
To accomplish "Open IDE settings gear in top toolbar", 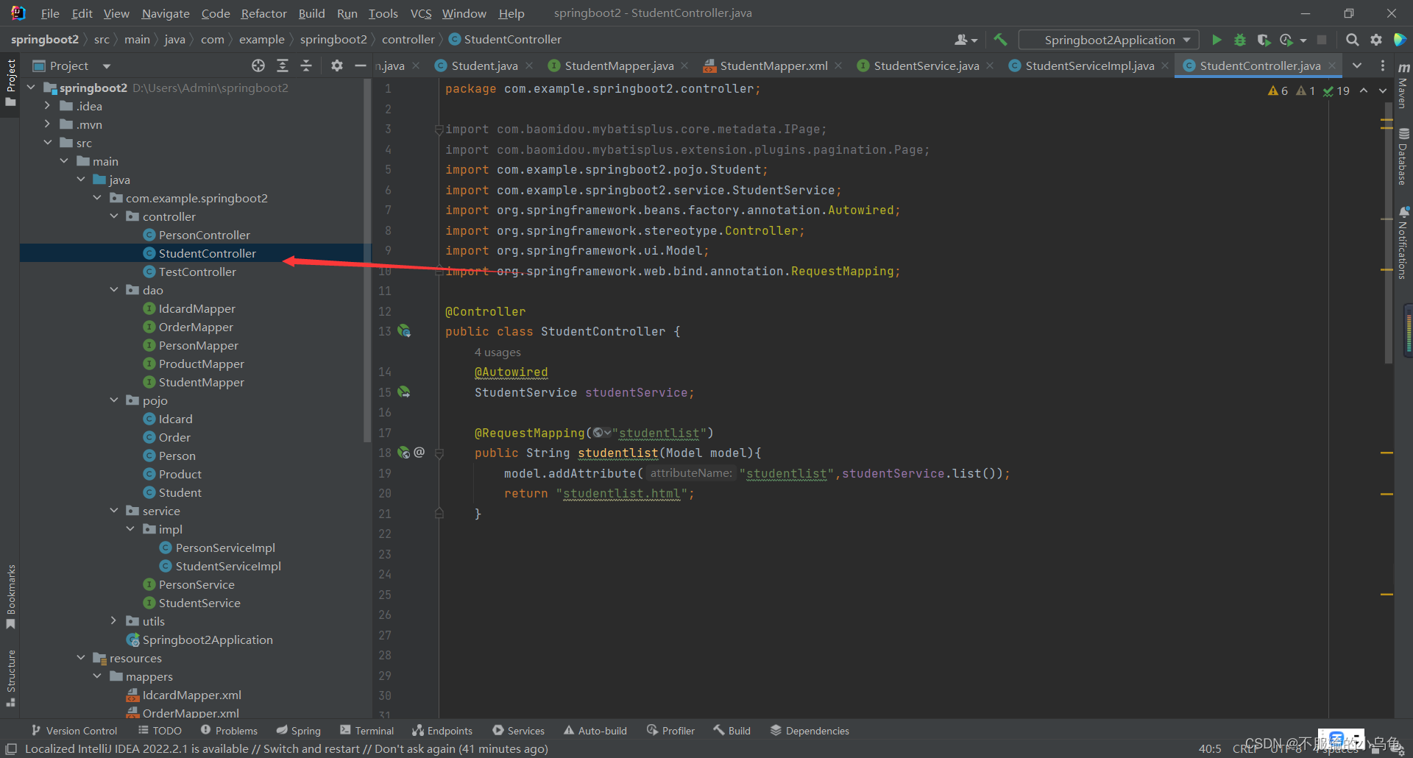I will [1376, 40].
